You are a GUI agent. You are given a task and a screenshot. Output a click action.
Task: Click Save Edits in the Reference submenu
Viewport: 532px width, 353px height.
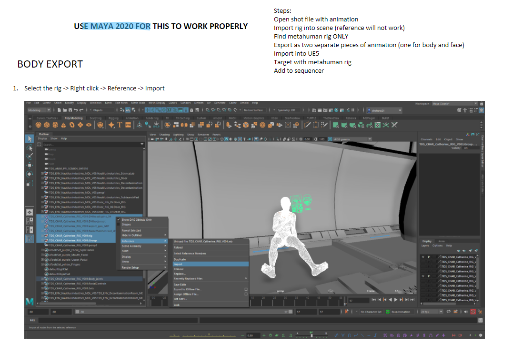pyautogui.click(x=211, y=284)
